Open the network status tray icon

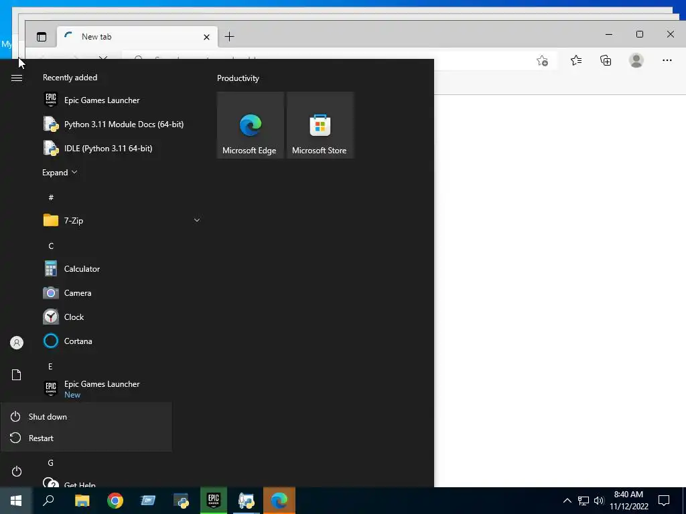coord(584,501)
